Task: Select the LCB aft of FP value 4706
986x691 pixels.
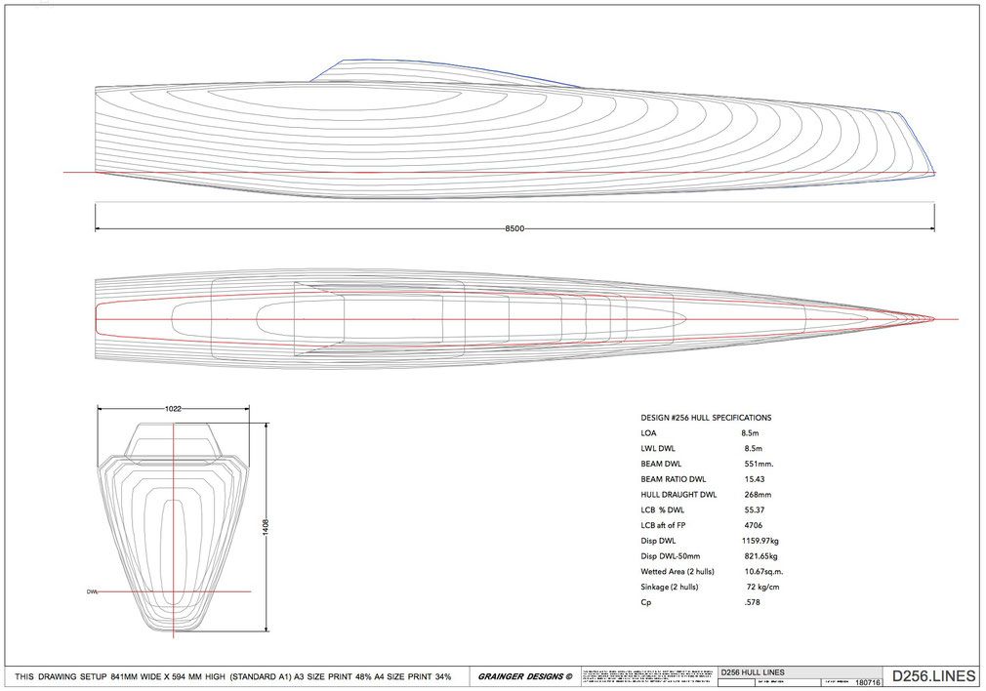Action: 754,525
